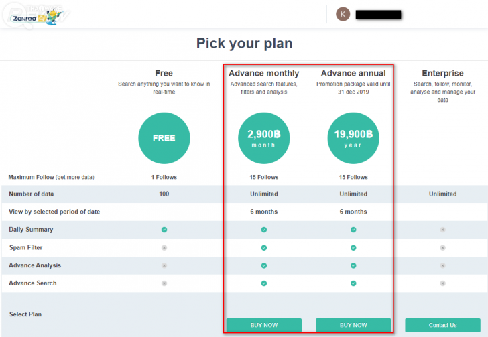Select the 2,900 baht monthly price circle
This screenshot has width=488, height=337.
click(264, 138)
